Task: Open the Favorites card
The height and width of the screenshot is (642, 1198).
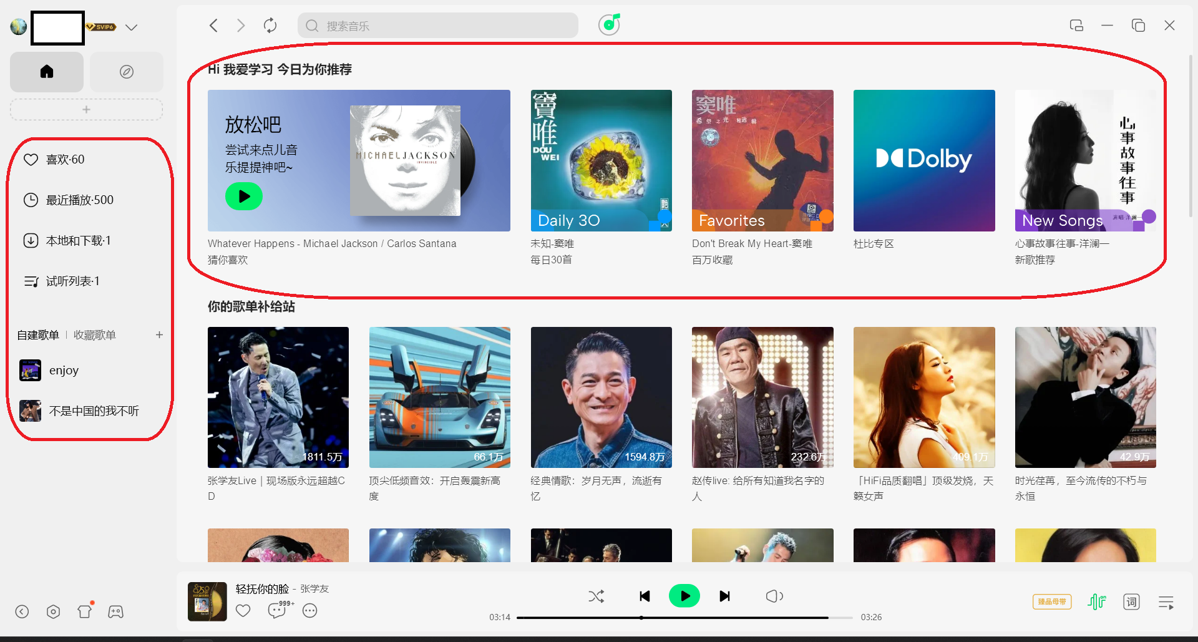Action: (x=762, y=160)
